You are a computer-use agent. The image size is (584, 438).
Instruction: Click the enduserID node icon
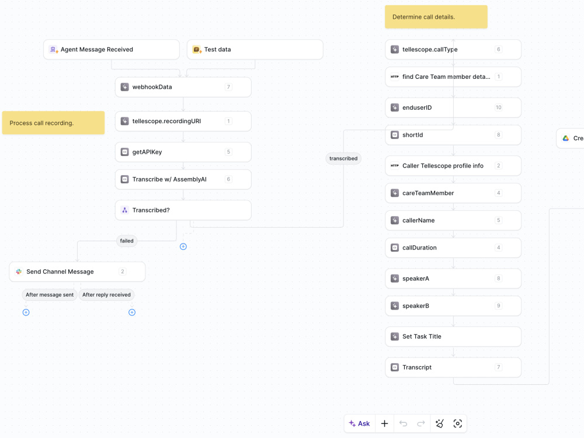395,107
